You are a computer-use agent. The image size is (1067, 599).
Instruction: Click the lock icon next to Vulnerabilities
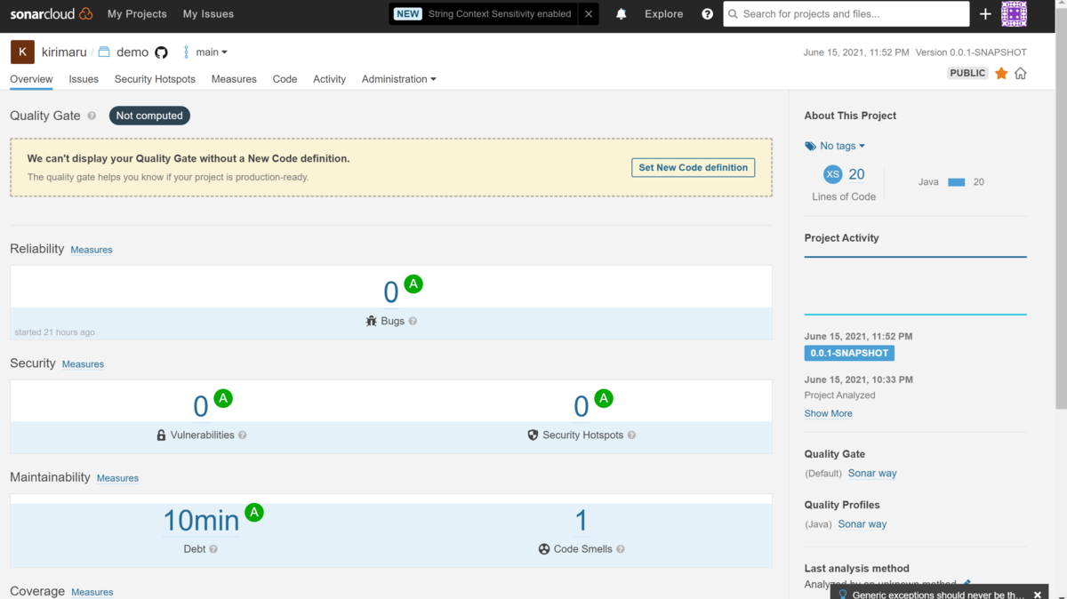point(161,435)
